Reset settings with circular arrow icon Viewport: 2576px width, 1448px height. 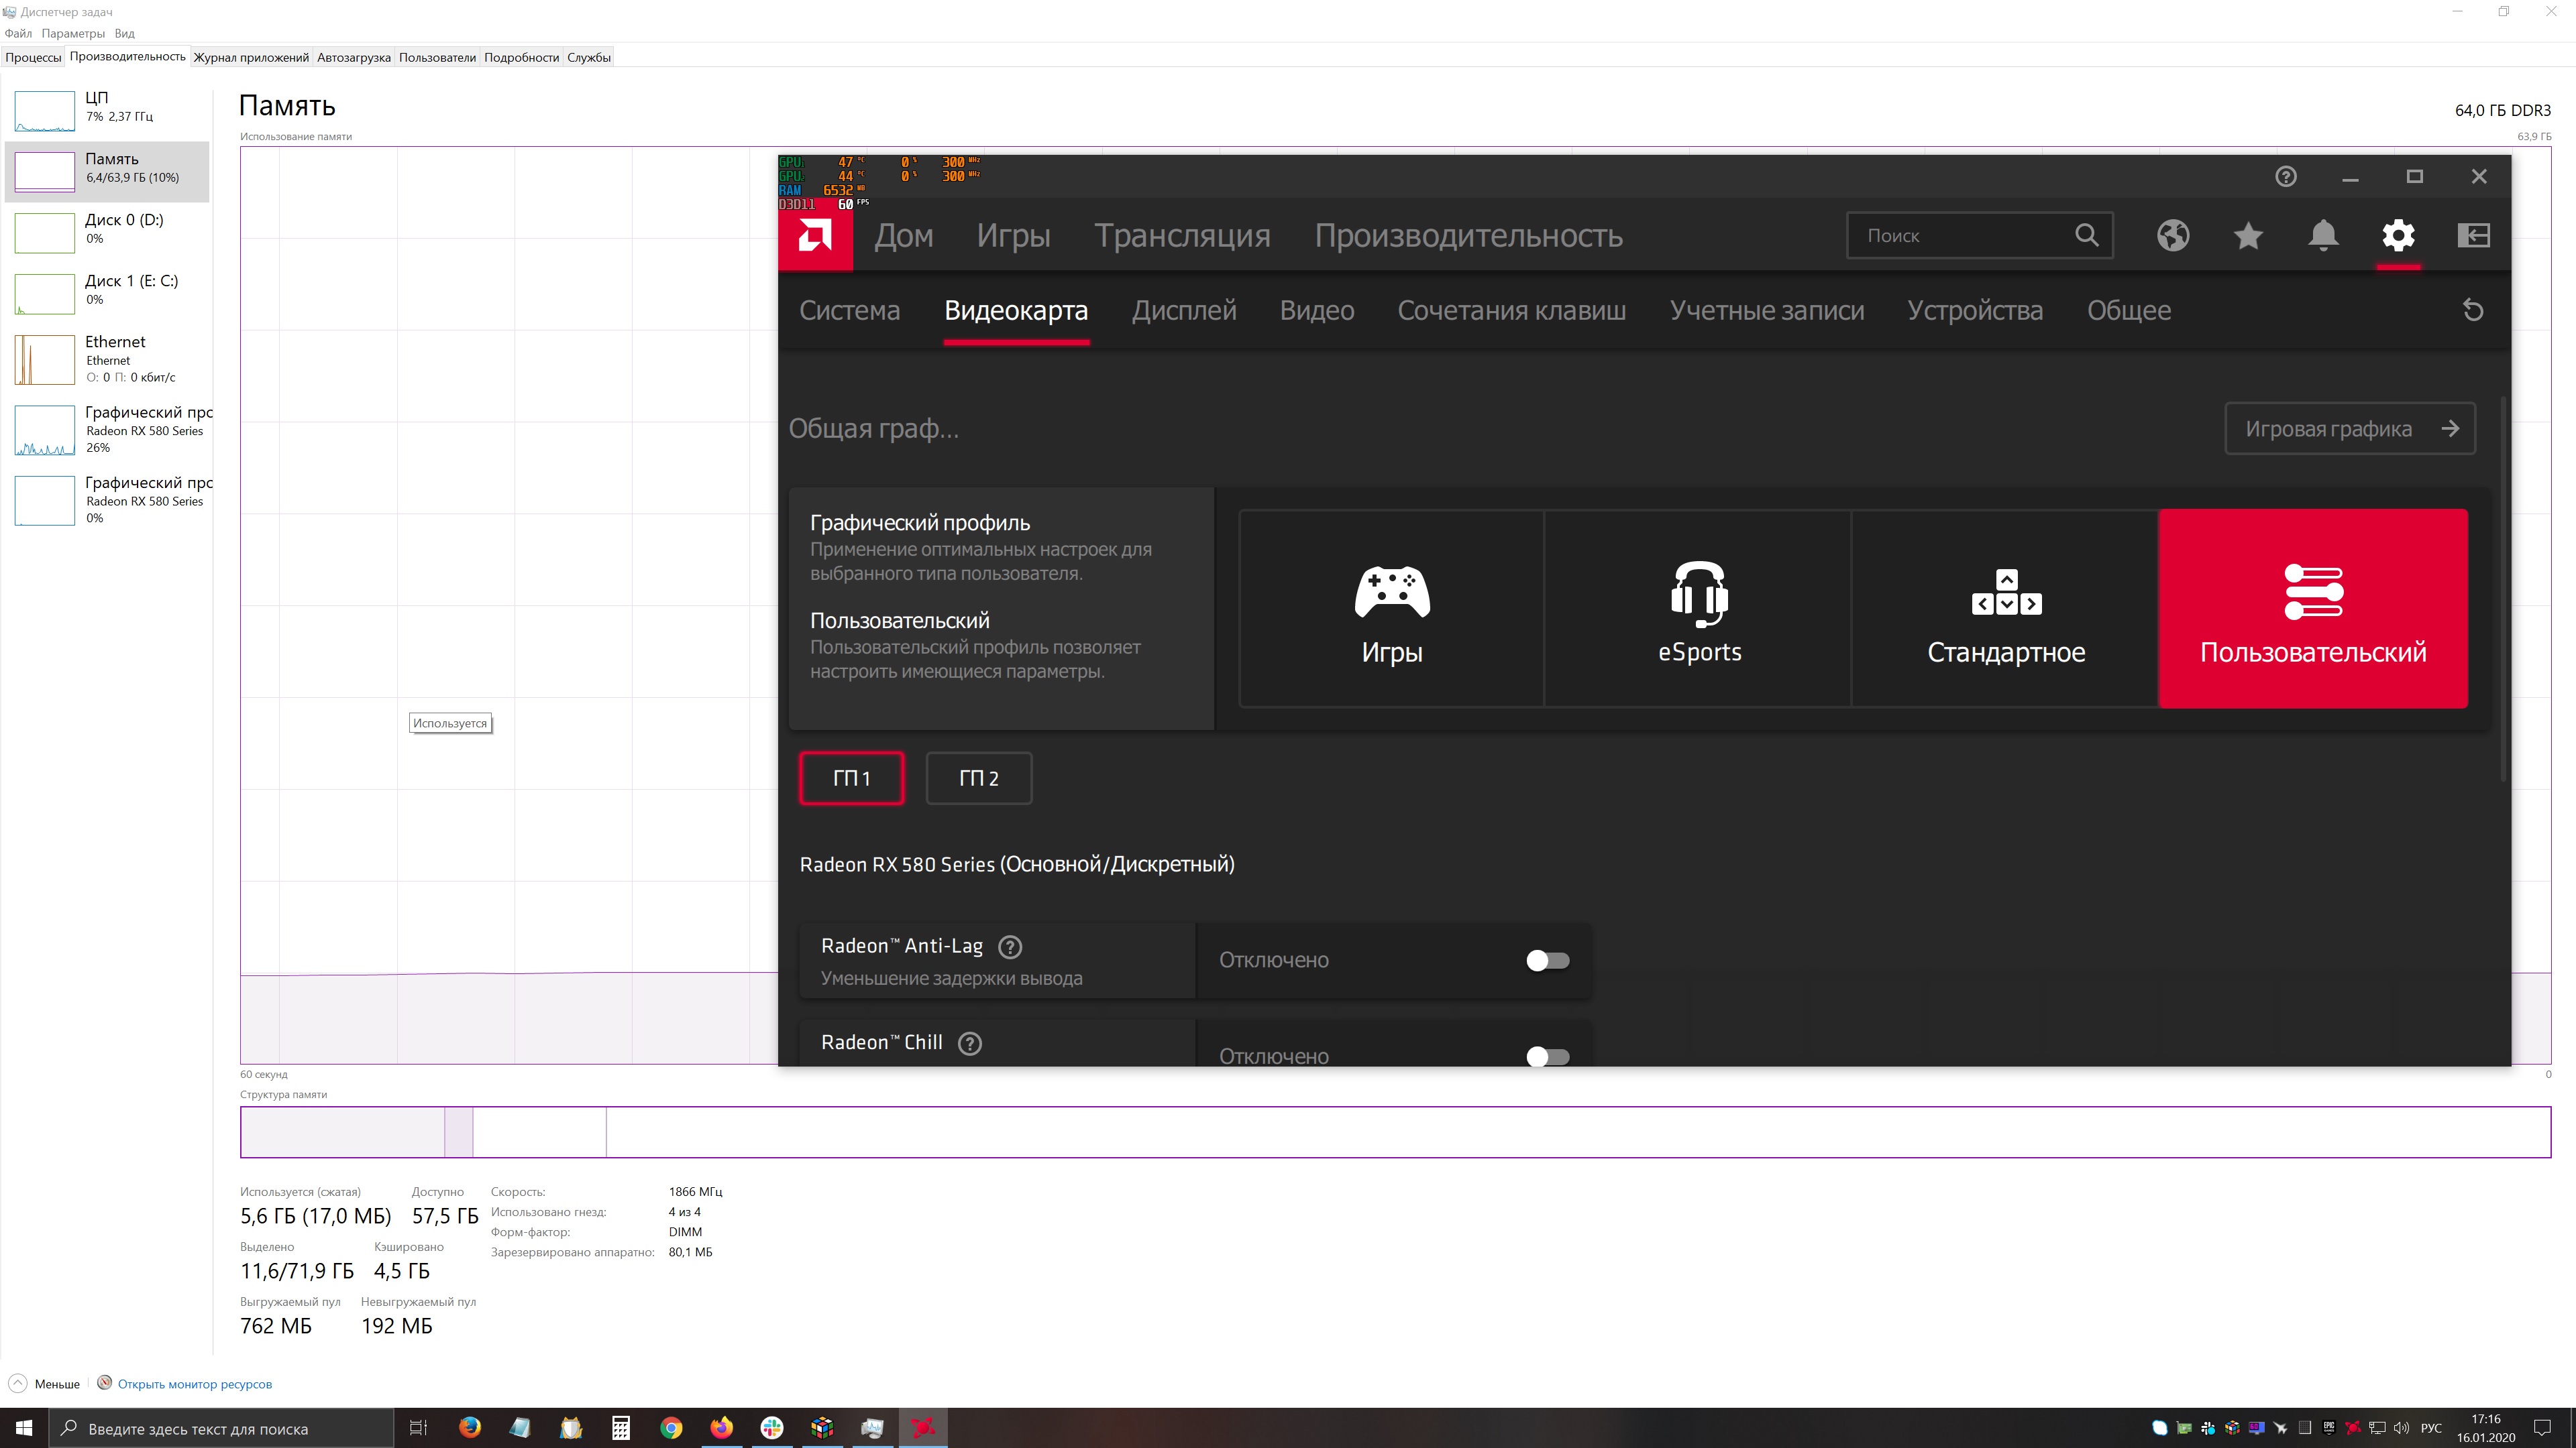pos(2473,311)
